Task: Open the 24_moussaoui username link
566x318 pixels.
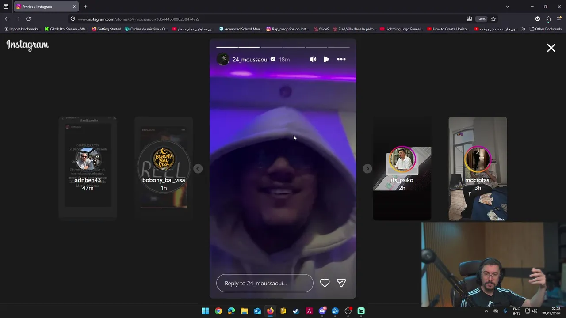Action: pos(250,60)
